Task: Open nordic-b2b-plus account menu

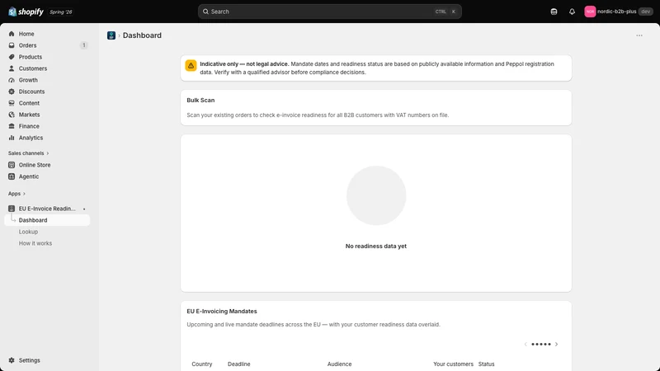Action: (618, 12)
